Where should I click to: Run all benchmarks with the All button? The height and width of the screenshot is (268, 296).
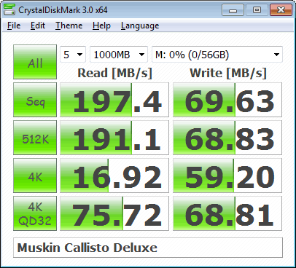(35, 62)
